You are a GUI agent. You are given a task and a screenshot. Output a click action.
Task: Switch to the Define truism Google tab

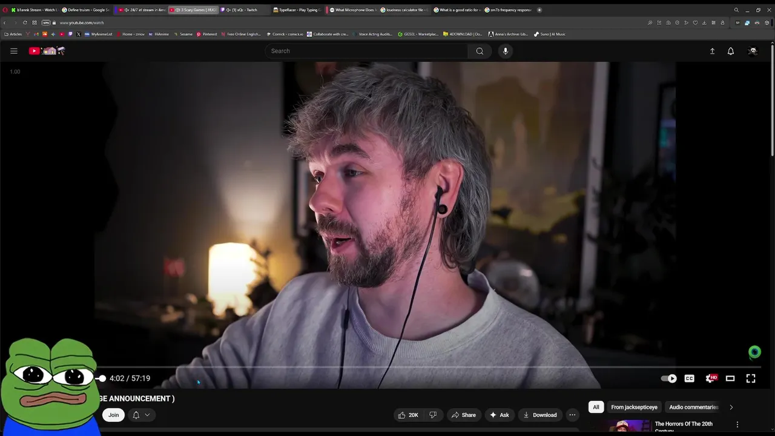click(85, 10)
